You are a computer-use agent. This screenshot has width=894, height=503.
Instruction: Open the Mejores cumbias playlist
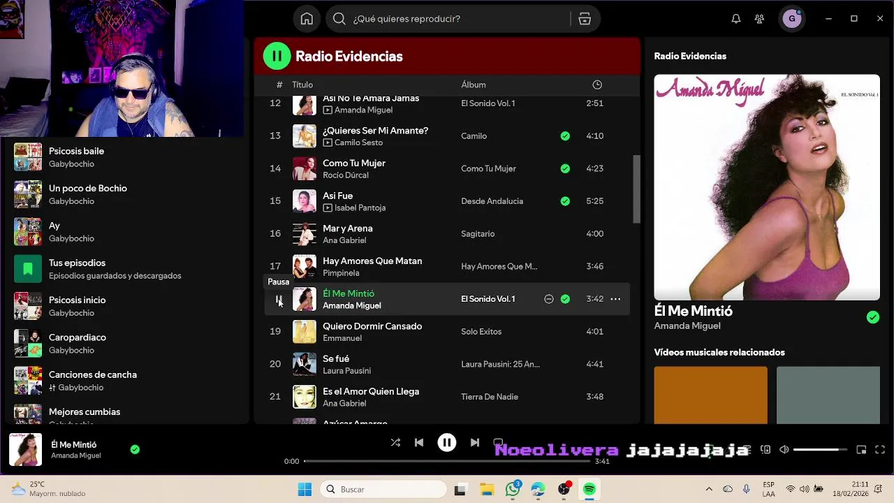click(x=126, y=414)
